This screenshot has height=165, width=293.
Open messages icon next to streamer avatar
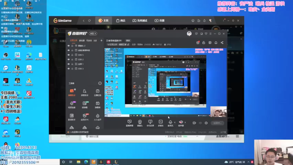(x=196, y=34)
